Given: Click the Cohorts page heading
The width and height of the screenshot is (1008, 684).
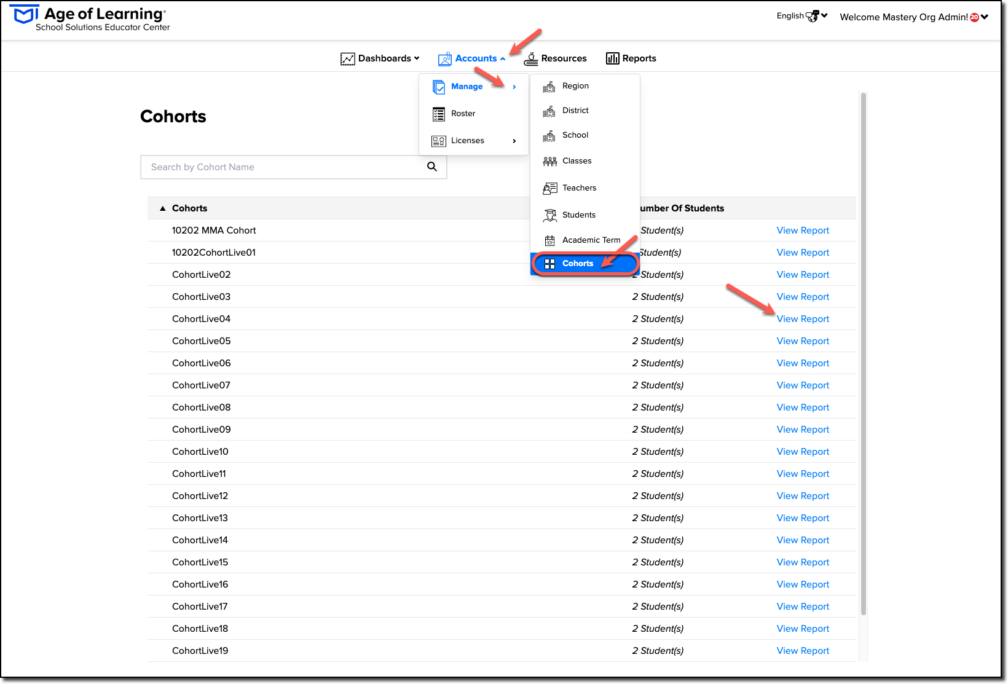Looking at the screenshot, I should 173,116.
